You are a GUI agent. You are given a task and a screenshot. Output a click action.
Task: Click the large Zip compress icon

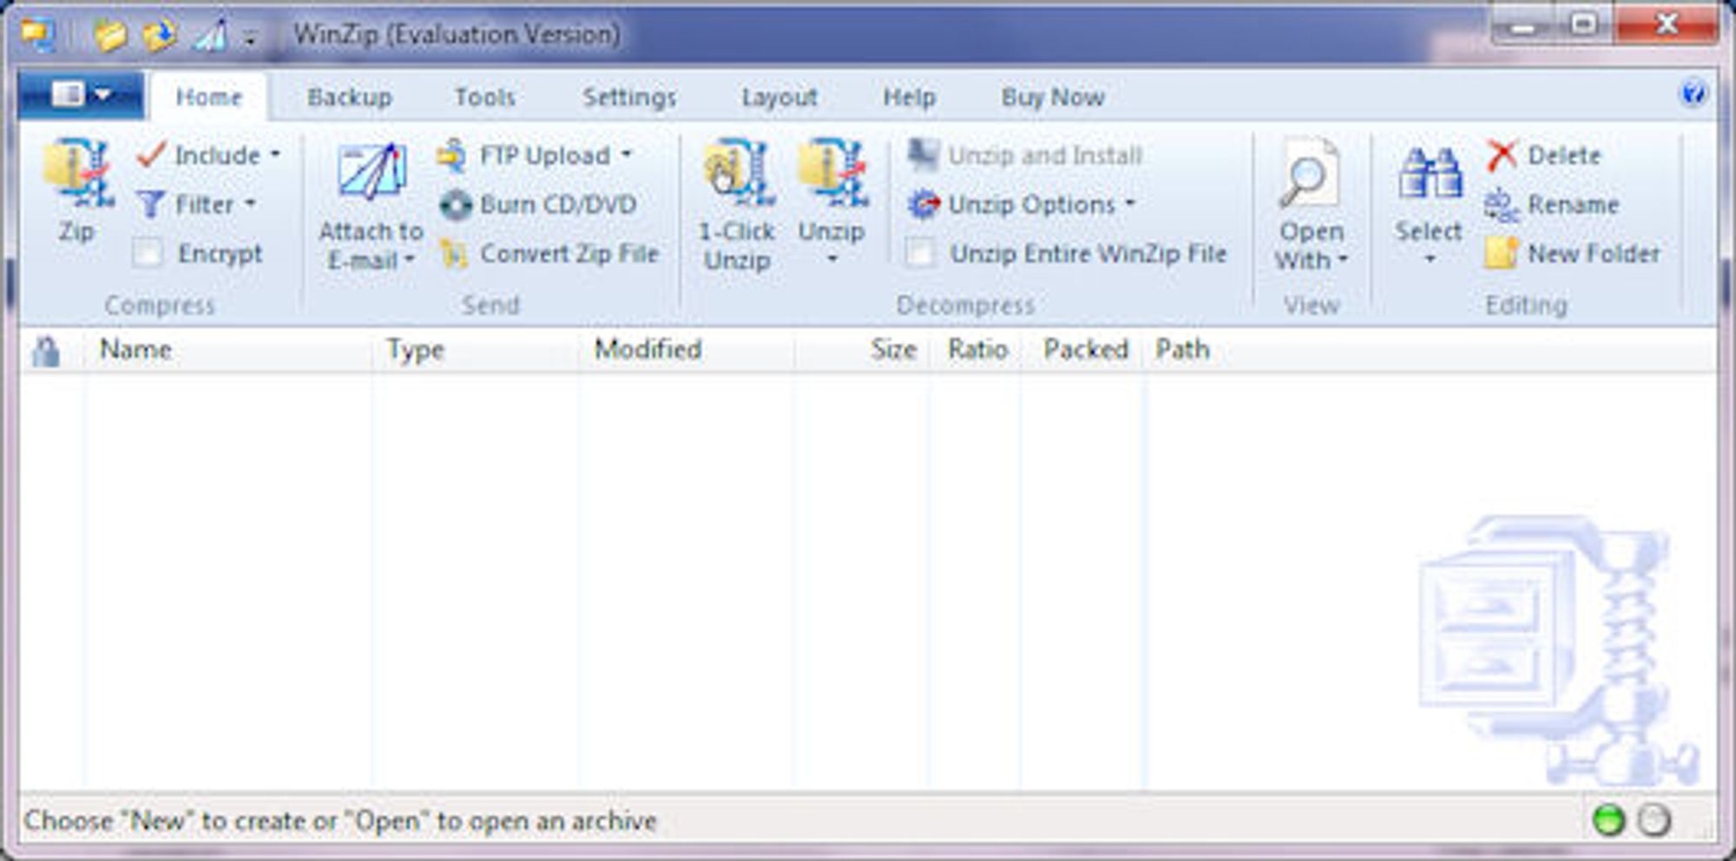78,173
